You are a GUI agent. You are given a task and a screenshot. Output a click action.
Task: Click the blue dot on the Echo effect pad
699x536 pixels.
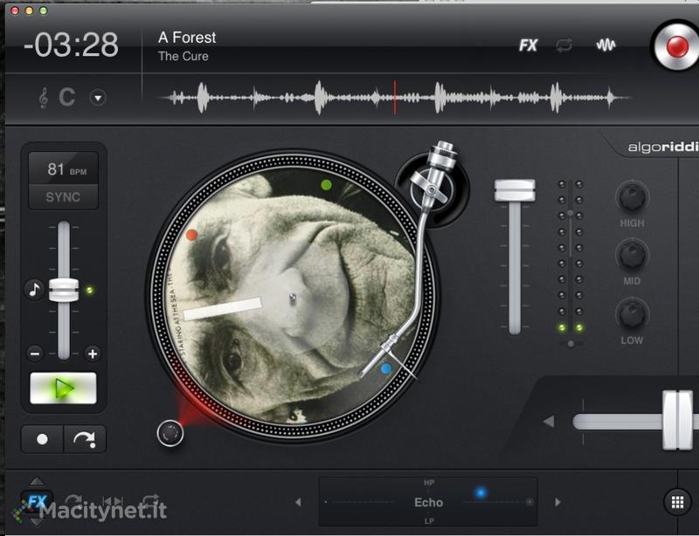click(x=481, y=492)
